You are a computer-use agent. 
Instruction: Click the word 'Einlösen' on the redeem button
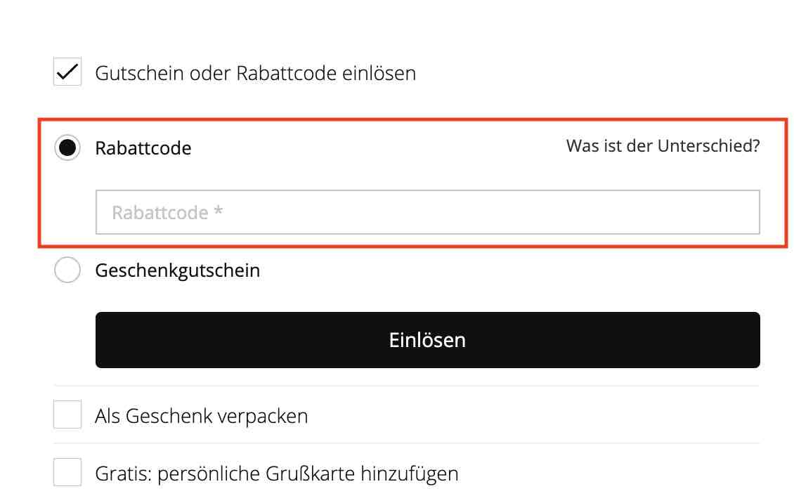pyautogui.click(x=427, y=340)
